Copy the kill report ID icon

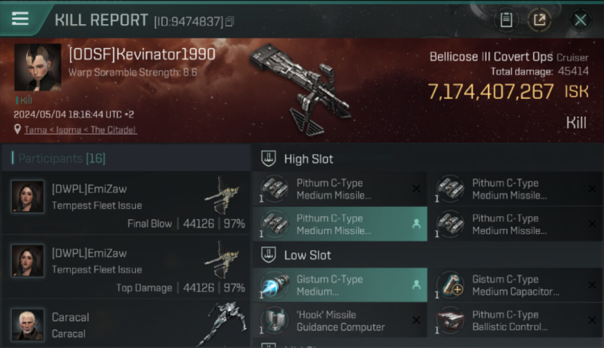230,21
